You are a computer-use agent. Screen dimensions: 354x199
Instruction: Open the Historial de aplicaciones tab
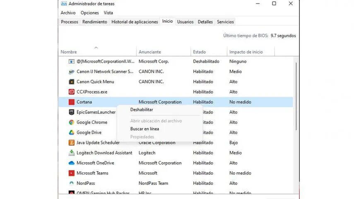(x=135, y=22)
